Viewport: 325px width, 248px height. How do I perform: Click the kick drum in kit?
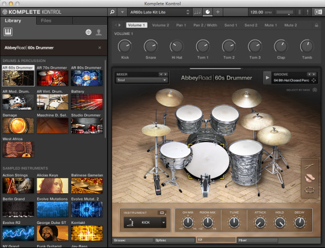click(207, 161)
